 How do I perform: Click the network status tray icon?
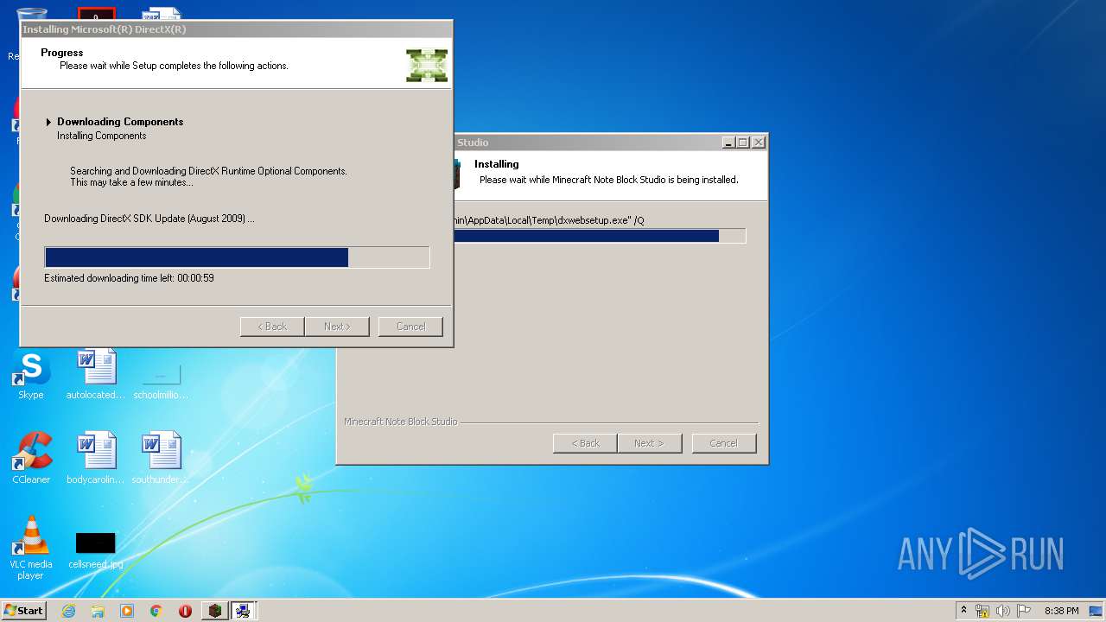(982, 611)
